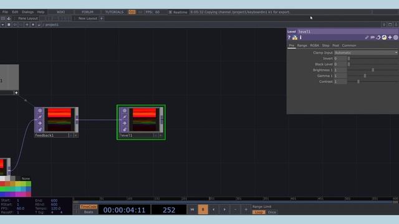Open the File menu
The width and height of the screenshot is (399, 224).
(5, 12)
